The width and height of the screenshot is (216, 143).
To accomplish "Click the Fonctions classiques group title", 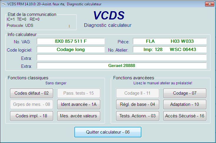I will click(x=28, y=78).
